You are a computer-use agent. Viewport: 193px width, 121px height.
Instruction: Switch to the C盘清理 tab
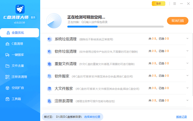click(20, 44)
